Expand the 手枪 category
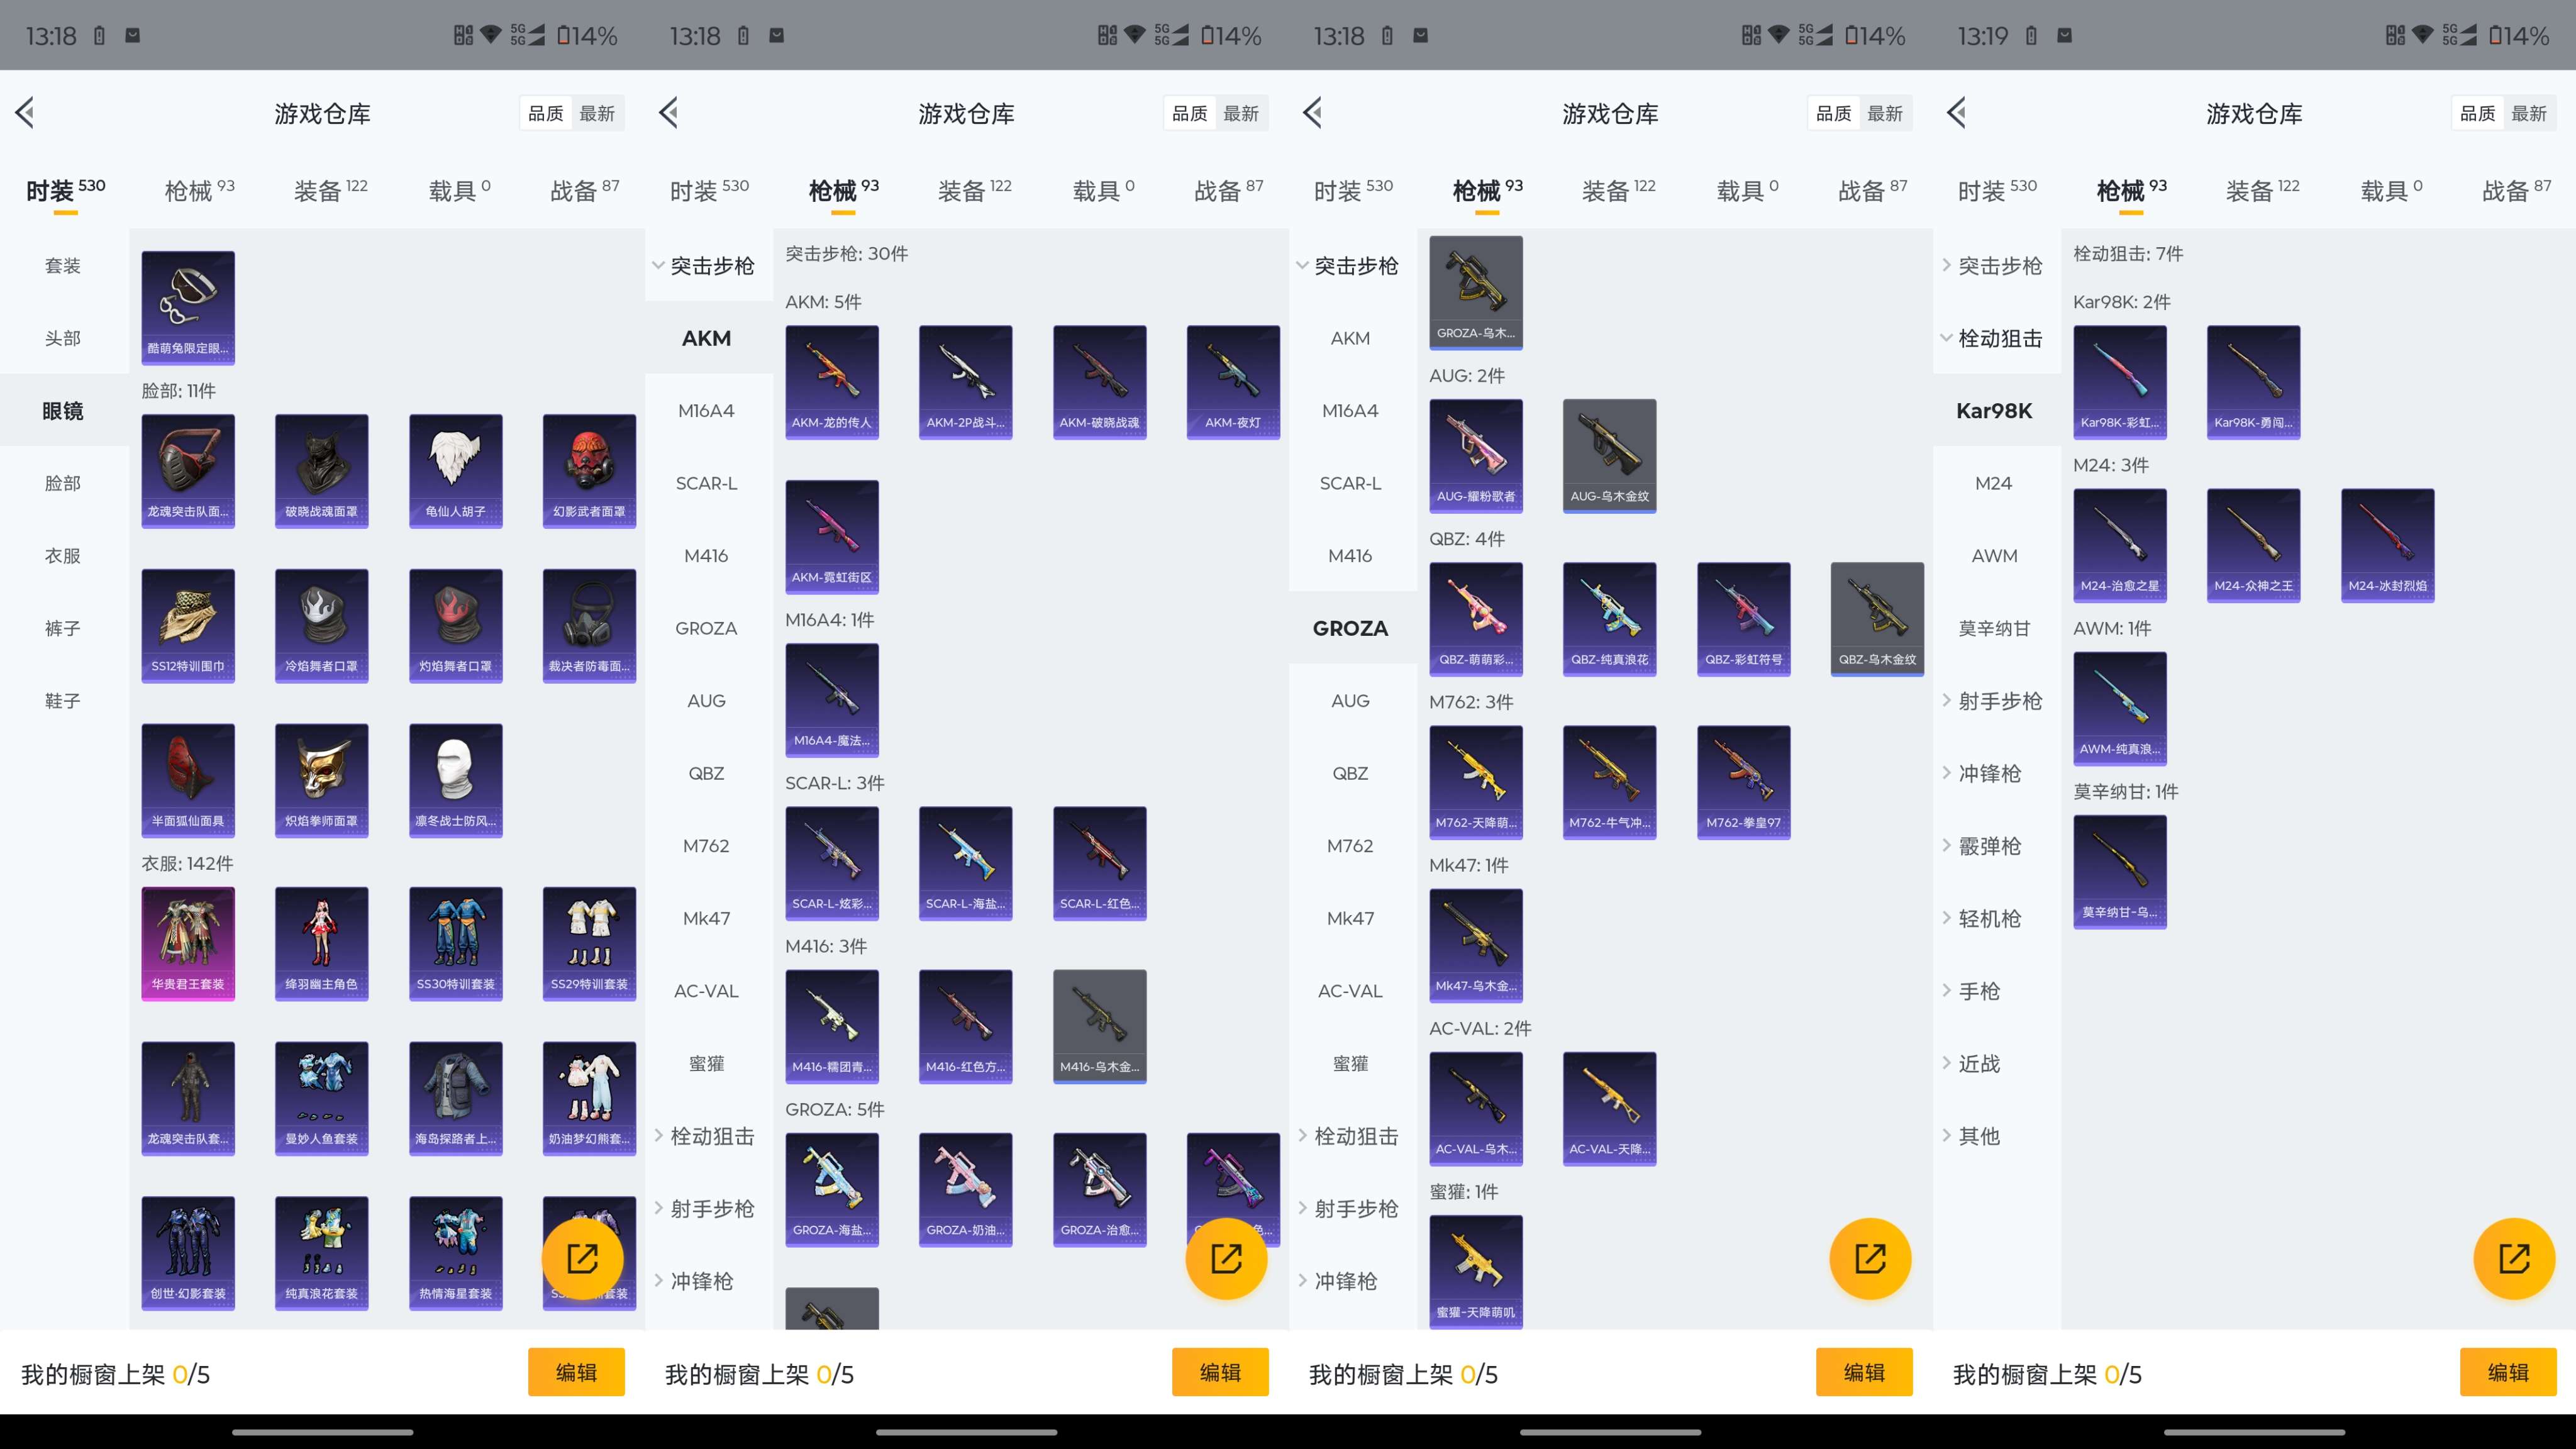This screenshot has height=1449, width=2576. (1997, 991)
